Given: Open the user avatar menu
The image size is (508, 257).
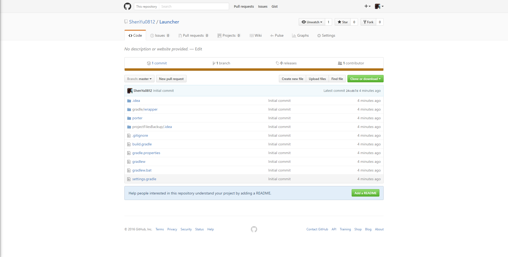Looking at the screenshot, I should pos(379,6).
